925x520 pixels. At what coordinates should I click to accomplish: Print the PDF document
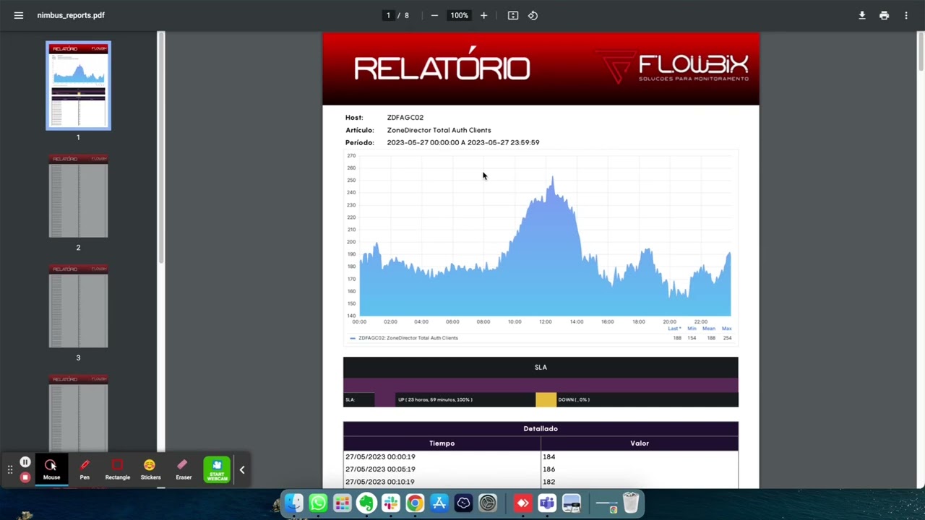click(884, 15)
